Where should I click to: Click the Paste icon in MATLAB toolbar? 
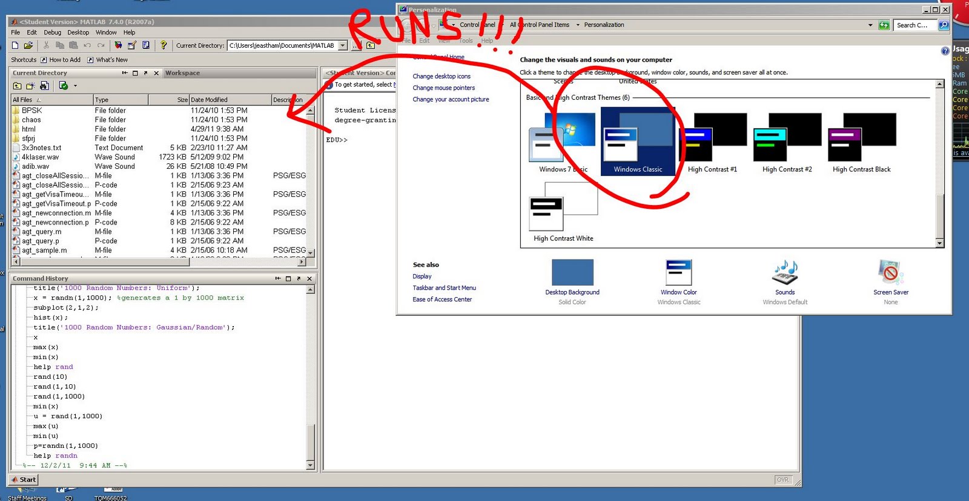73,45
